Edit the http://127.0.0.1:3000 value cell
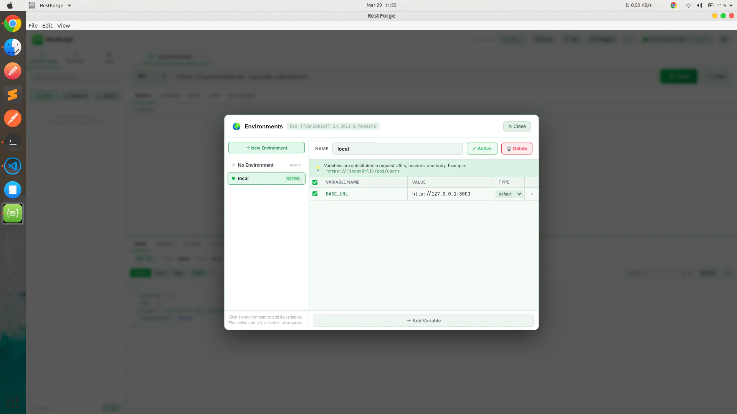Screen dimensions: 737x414 coord(450,194)
